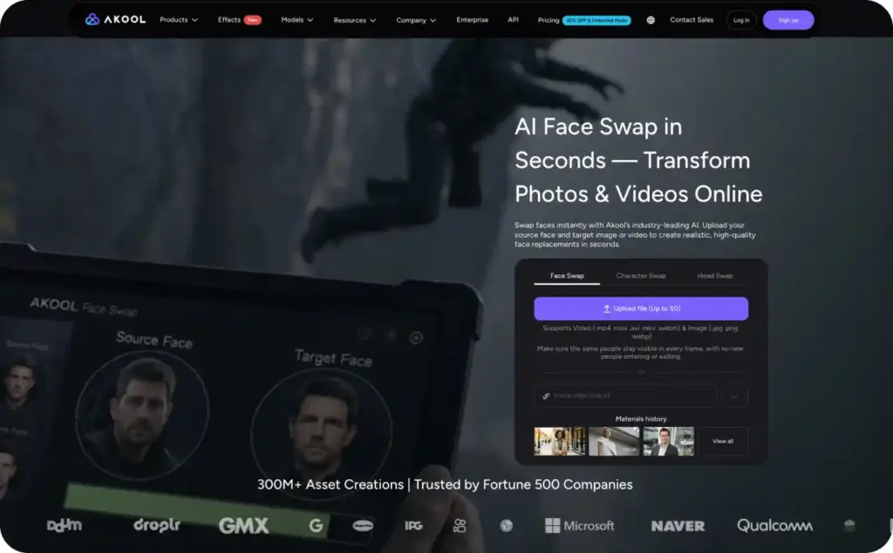This screenshot has height=553, width=893.
Task: Click the New badge beside Effects
Action: 252,20
